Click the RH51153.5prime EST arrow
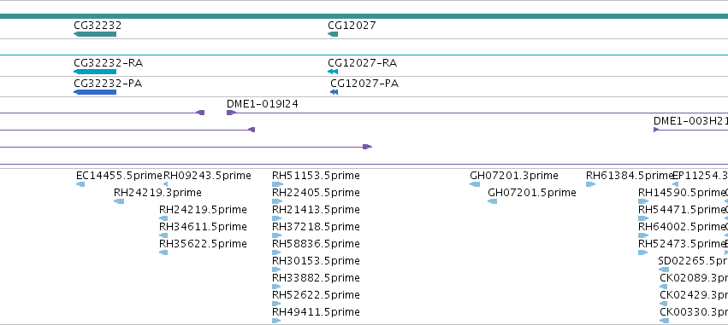728x325 pixels. pos(277,184)
